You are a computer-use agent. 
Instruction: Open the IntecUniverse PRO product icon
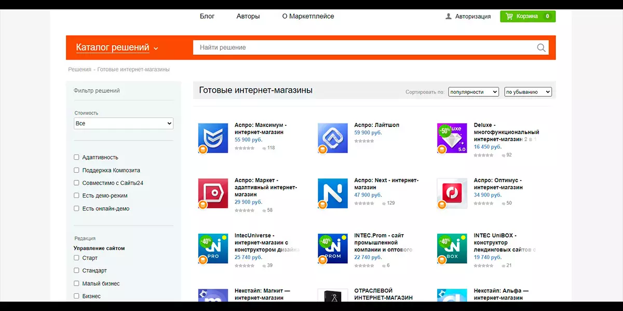coord(213,248)
